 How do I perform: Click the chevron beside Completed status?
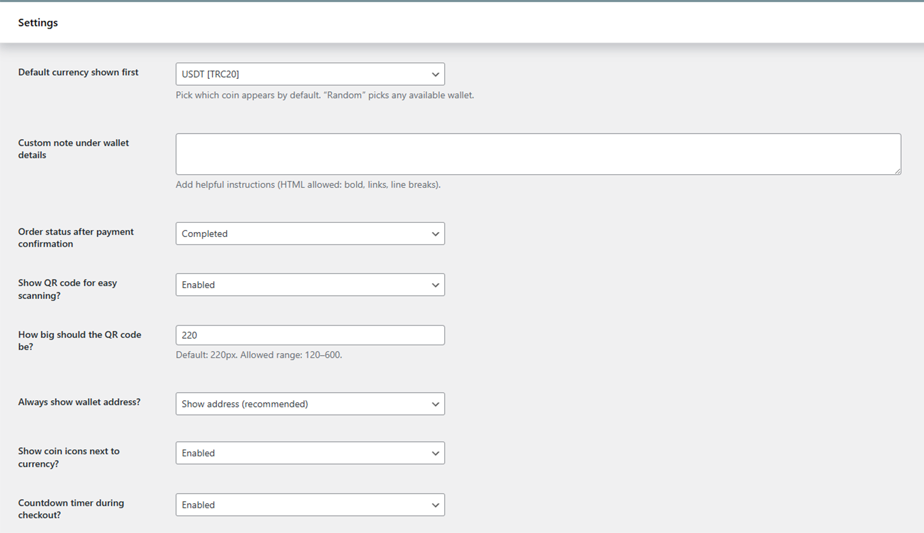click(436, 233)
